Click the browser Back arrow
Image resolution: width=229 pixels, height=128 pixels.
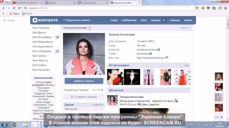pos(4,8)
